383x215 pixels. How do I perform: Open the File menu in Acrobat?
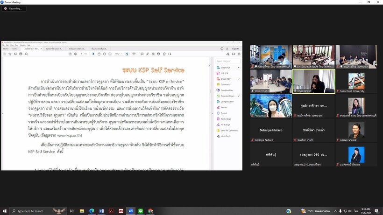(3, 45)
